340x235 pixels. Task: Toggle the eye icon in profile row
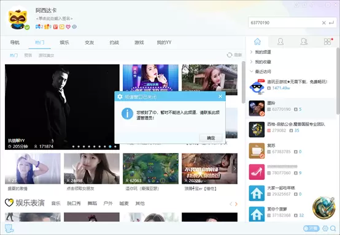click(x=74, y=27)
